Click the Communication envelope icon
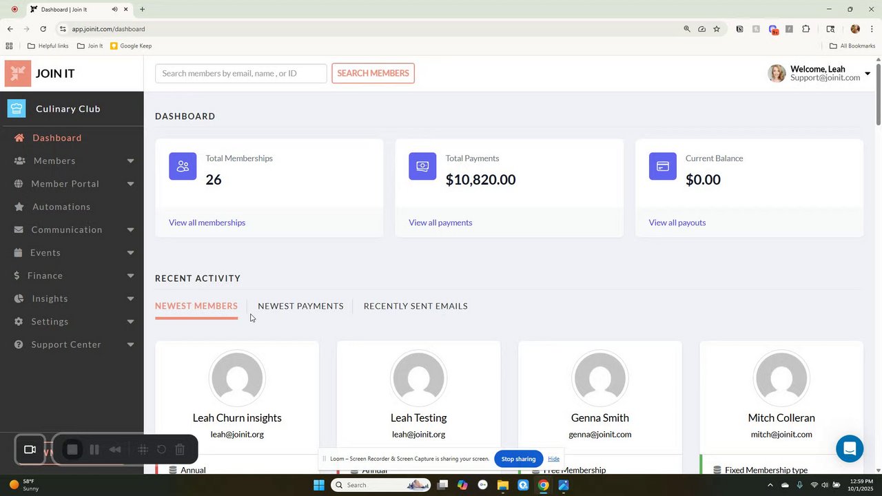The height and width of the screenshot is (496, 882). (19, 229)
